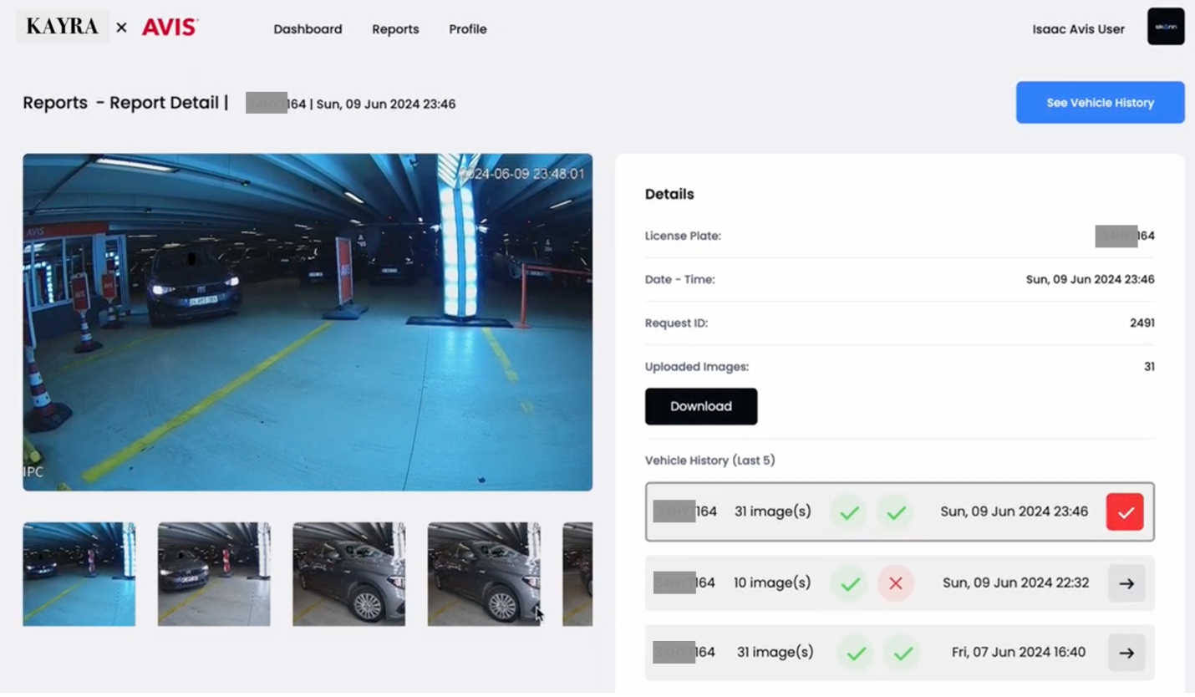Select the partially visible fifth thumbnail
The height and width of the screenshot is (697, 1195).
[577, 574]
